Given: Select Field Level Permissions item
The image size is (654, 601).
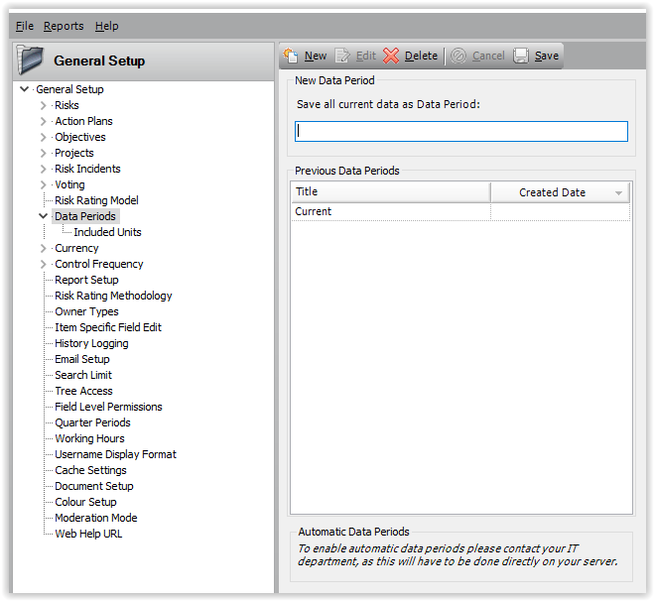Looking at the screenshot, I should [108, 407].
